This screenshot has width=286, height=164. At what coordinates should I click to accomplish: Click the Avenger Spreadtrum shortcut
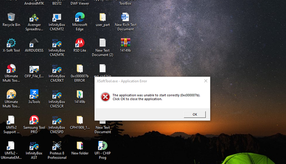(x=34, y=17)
